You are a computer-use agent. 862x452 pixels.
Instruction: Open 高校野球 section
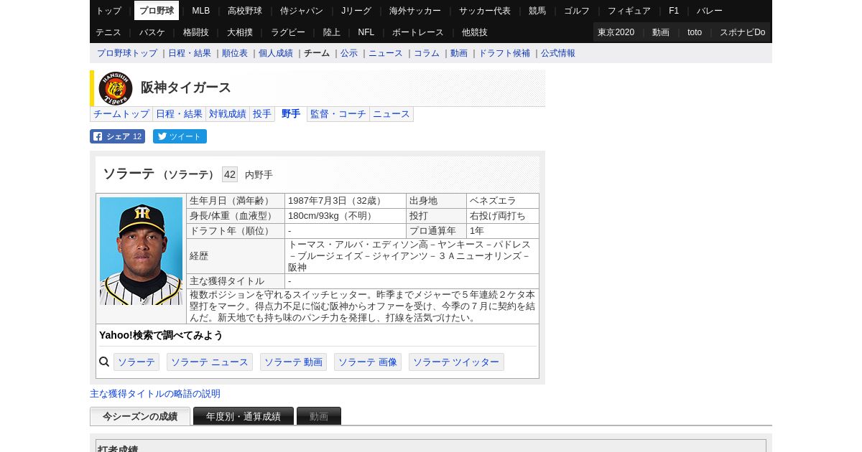[245, 11]
